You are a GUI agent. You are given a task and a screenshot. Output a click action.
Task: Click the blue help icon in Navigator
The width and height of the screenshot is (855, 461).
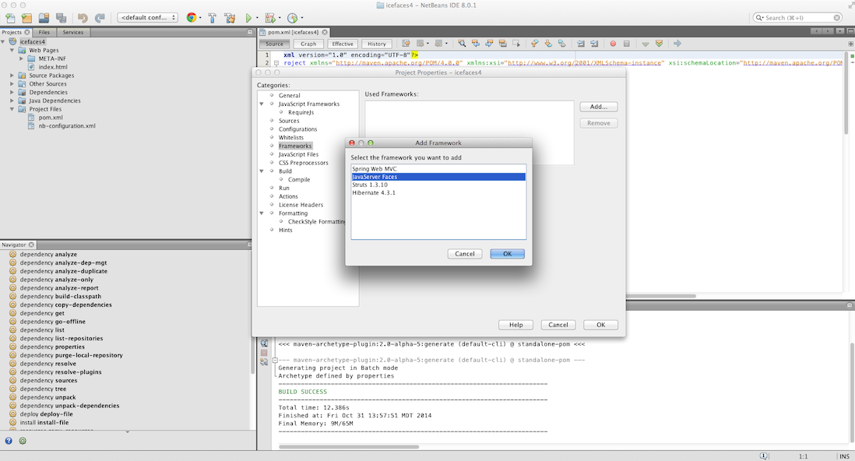(9, 441)
